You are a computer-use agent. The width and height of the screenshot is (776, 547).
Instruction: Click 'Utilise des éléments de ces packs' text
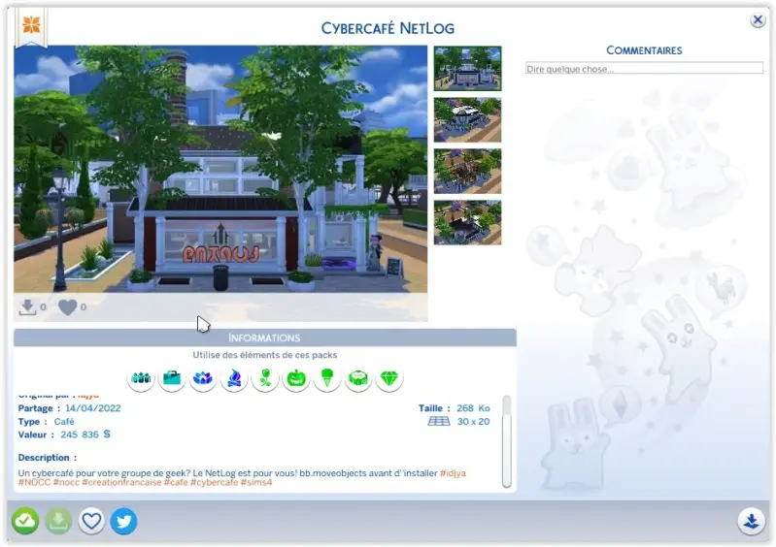tap(265, 355)
